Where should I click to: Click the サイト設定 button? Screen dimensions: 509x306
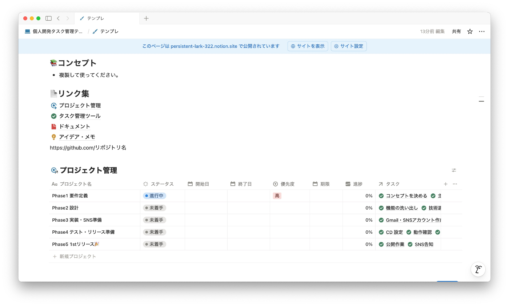349,46
